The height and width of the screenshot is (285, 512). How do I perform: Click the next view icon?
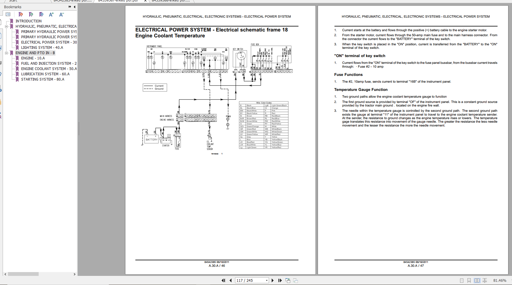[x=295, y=281]
